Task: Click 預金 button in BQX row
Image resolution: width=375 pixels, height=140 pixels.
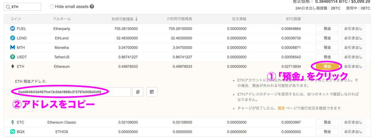Action: (x=327, y=132)
